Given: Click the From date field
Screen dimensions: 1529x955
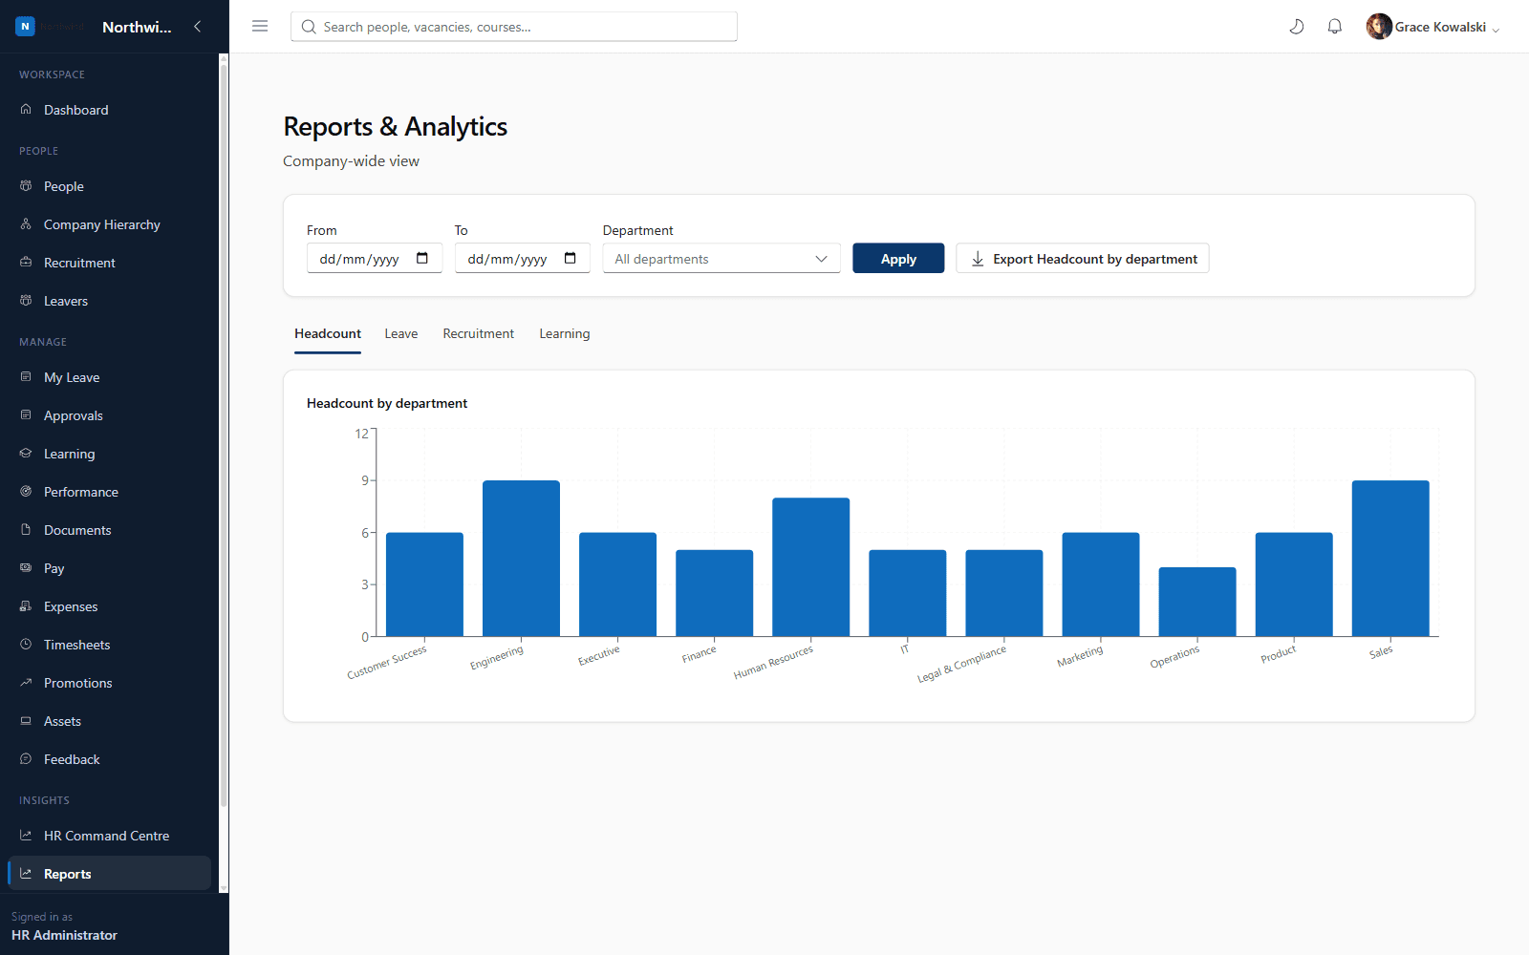Looking at the screenshot, I should [375, 259].
